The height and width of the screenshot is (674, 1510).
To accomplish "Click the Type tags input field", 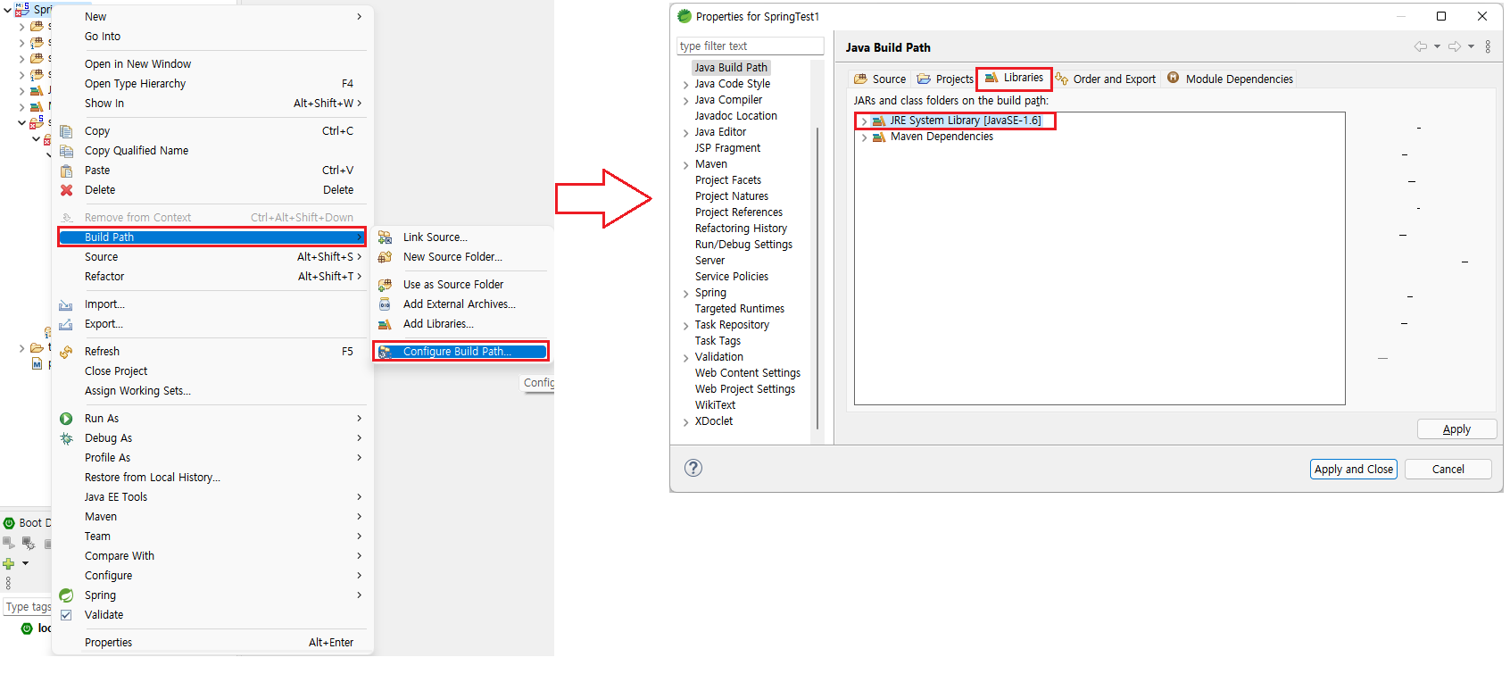I will [x=28, y=607].
